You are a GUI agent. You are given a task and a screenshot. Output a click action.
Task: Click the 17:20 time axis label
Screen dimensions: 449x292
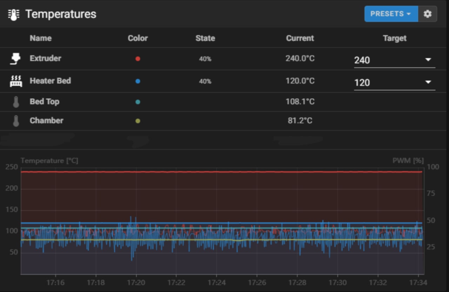pyautogui.click(x=136, y=282)
